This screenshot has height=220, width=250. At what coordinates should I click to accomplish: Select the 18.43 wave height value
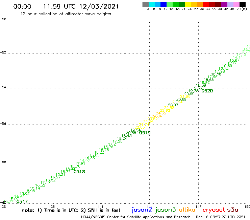point(127,136)
